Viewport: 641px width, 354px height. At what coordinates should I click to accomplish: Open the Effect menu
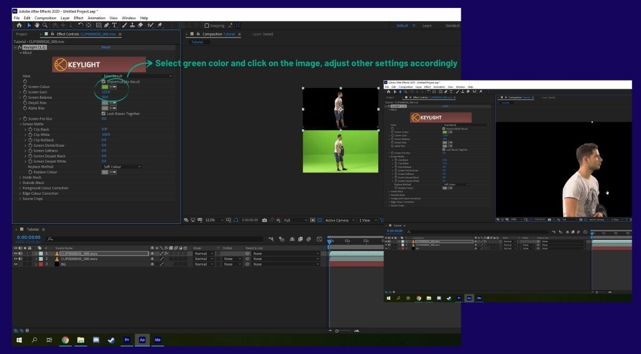coord(78,17)
